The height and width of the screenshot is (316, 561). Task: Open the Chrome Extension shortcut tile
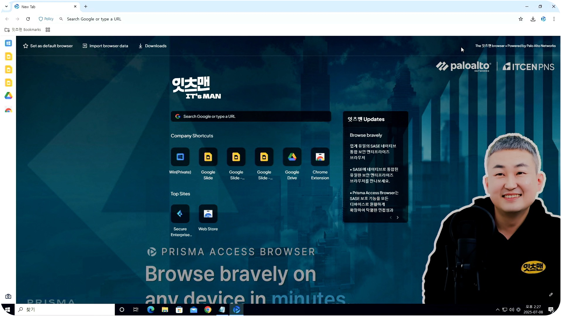(x=320, y=157)
